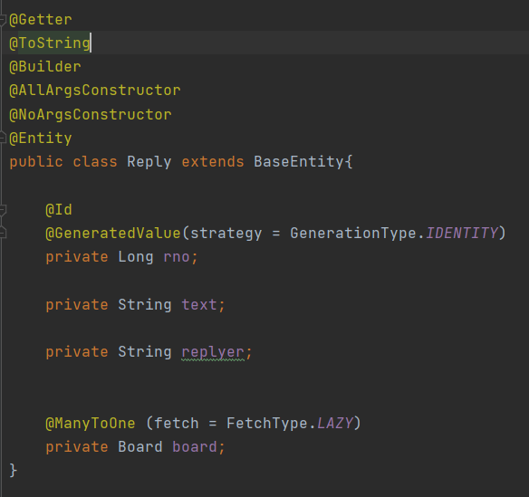
Task: Click the rno field name
Action: (x=177, y=257)
